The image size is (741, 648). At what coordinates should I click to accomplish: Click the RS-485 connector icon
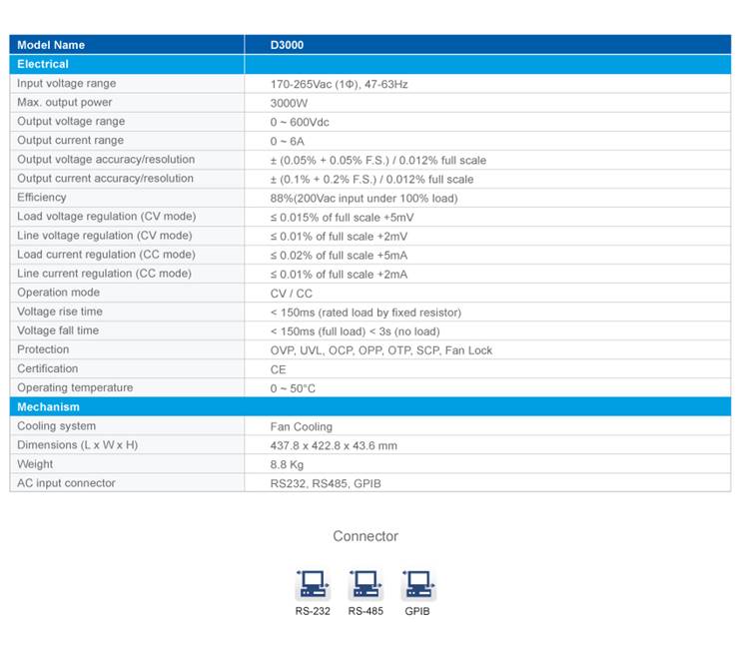coord(365,584)
